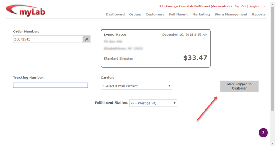Image resolution: width=277 pixels, height=147 pixels.
Task: Open the mail carrier dropdown
Action: [136, 86]
